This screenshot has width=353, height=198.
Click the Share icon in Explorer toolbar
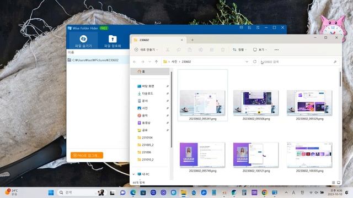click(x=212, y=50)
